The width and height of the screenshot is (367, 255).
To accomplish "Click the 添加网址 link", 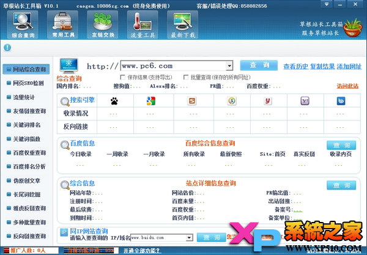I will pos(349,67).
